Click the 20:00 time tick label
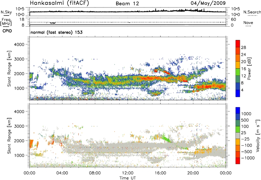Screen dimensions: 261x180 193,173
